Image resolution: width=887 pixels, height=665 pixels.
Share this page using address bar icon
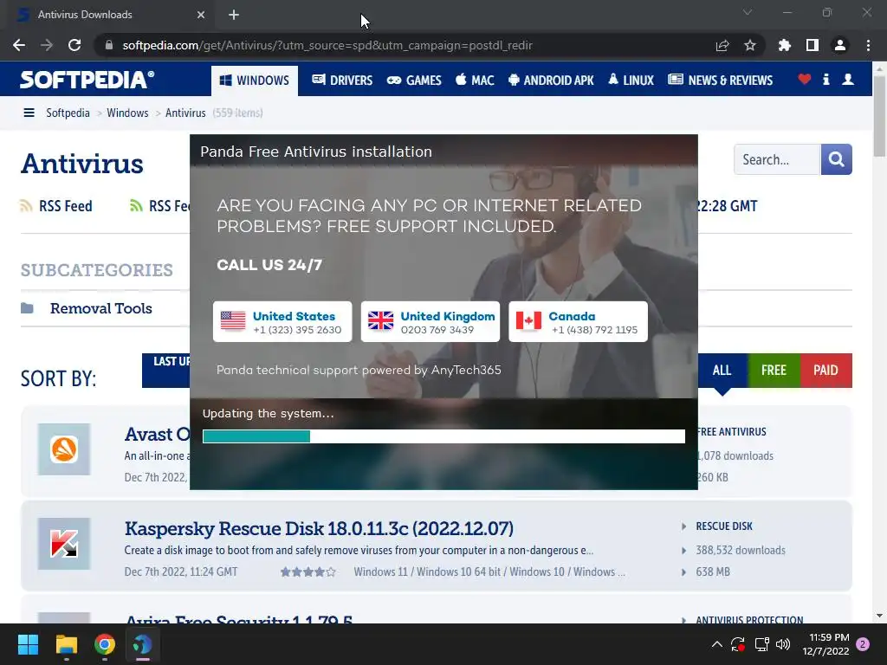coord(722,45)
